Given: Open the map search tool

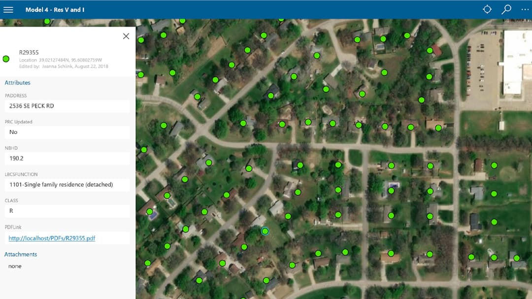Looking at the screenshot, I should (505, 9).
